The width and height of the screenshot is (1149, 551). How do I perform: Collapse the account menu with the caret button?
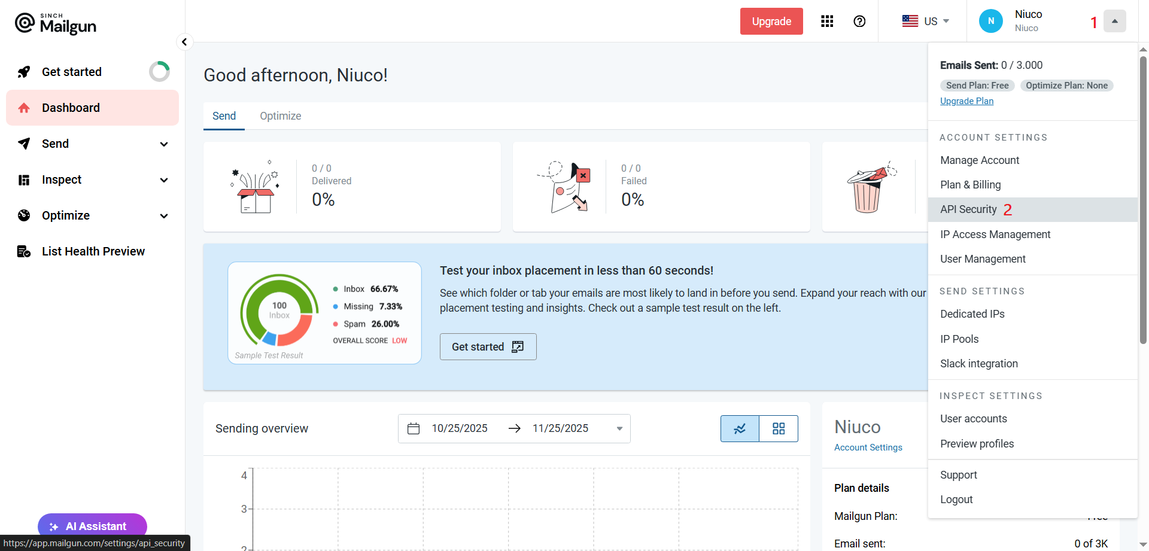tap(1115, 21)
